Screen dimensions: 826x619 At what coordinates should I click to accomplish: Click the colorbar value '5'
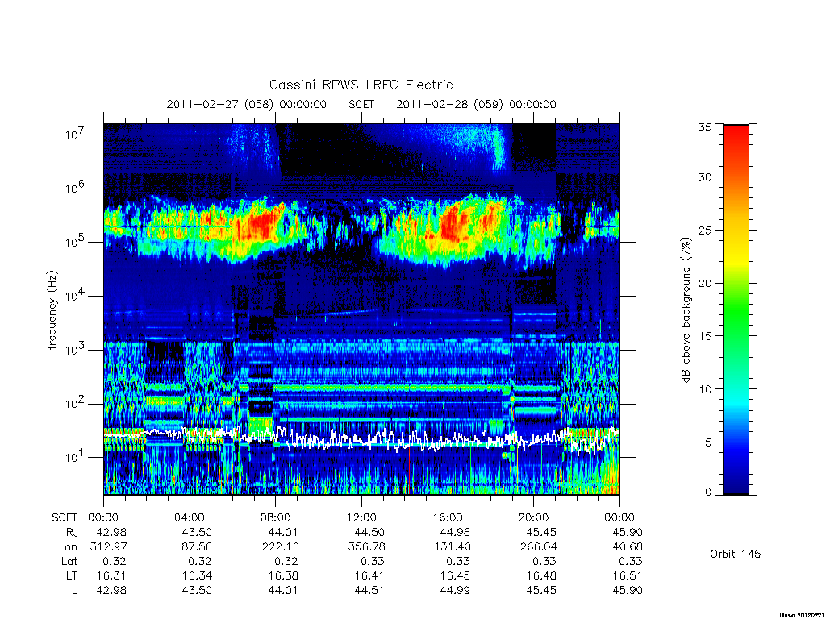(708, 442)
